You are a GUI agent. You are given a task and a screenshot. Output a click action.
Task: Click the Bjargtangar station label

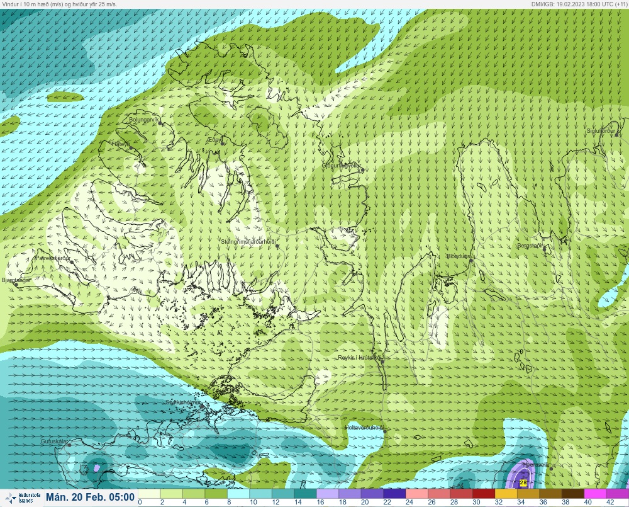[x=16, y=280]
